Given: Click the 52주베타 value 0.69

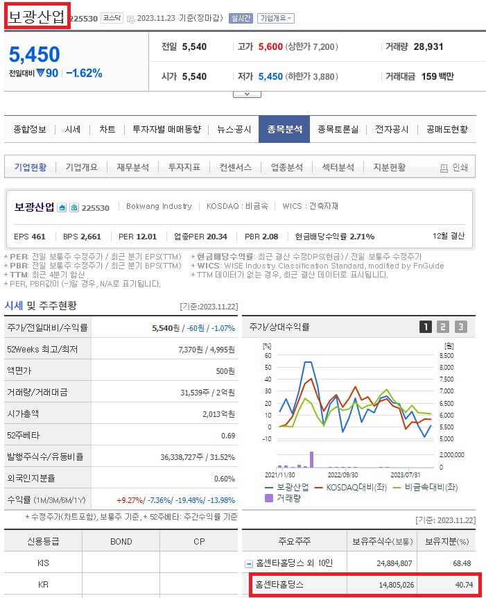Looking at the screenshot, I should click(x=228, y=436).
